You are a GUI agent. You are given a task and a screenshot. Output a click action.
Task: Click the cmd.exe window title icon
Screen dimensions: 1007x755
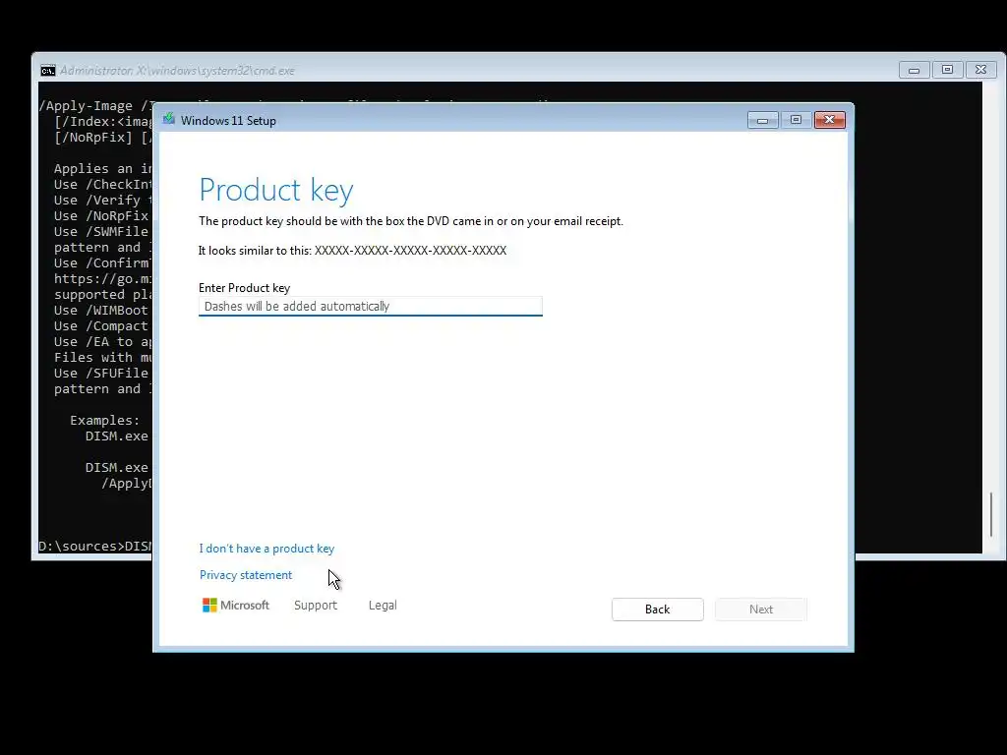pos(48,70)
